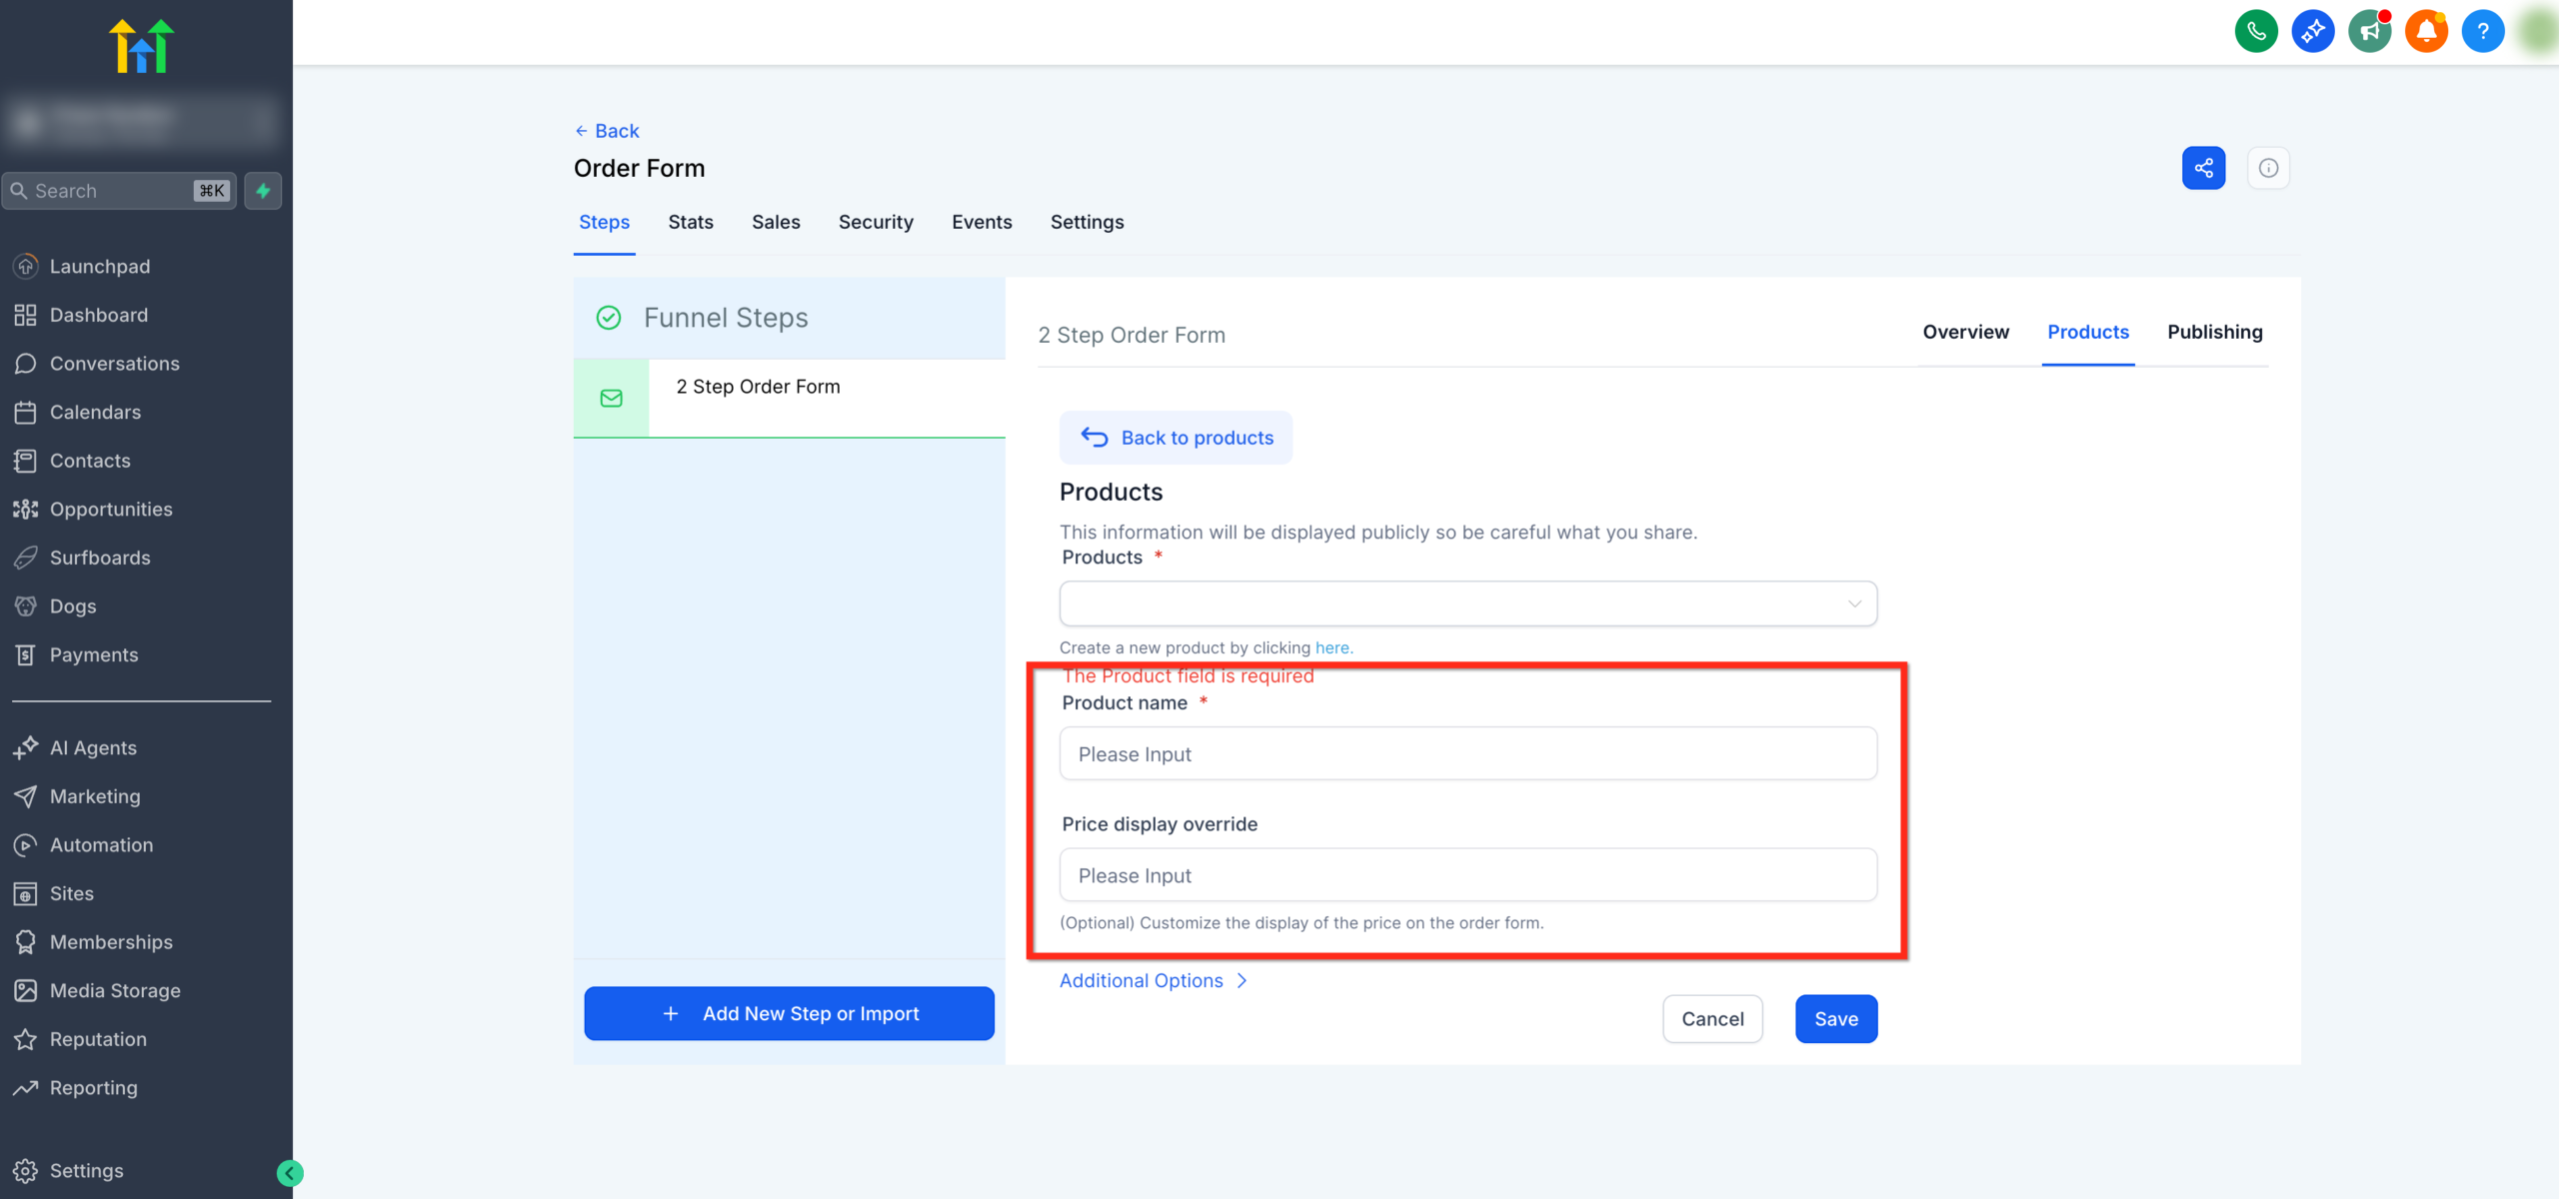Click the Product name input field
The image size is (2559, 1199).
coord(1466,753)
